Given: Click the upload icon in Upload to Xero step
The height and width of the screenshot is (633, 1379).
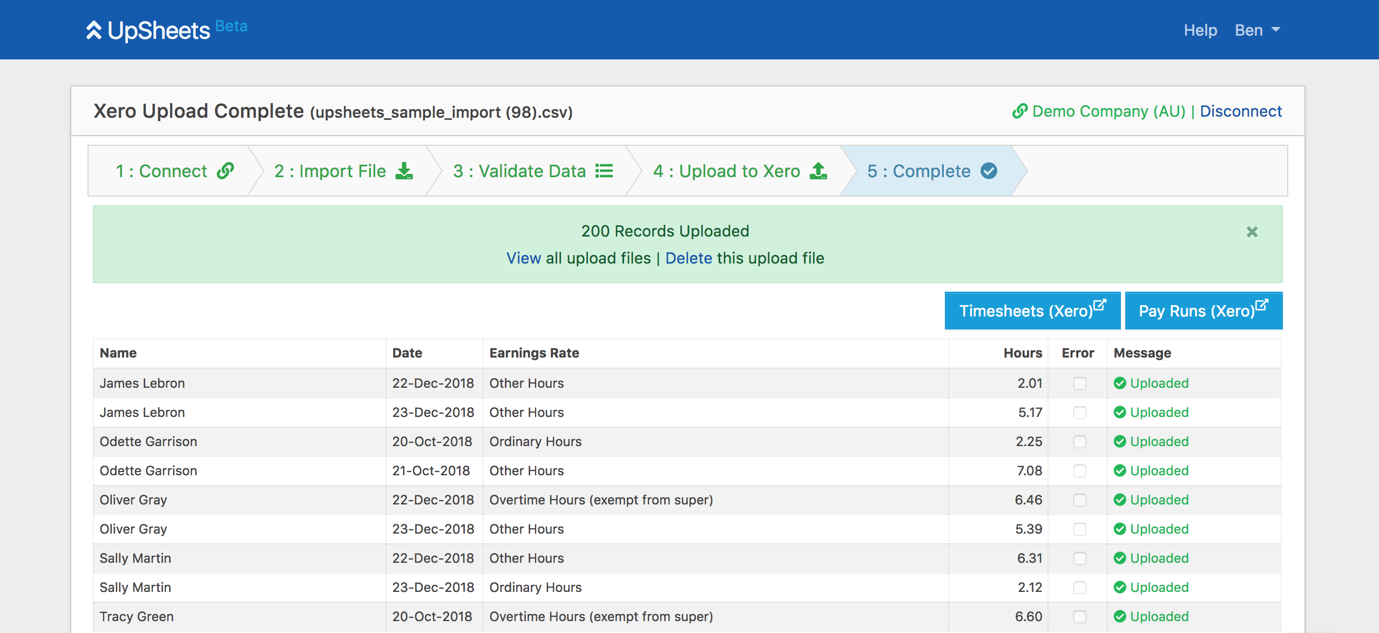Looking at the screenshot, I should (819, 171).
